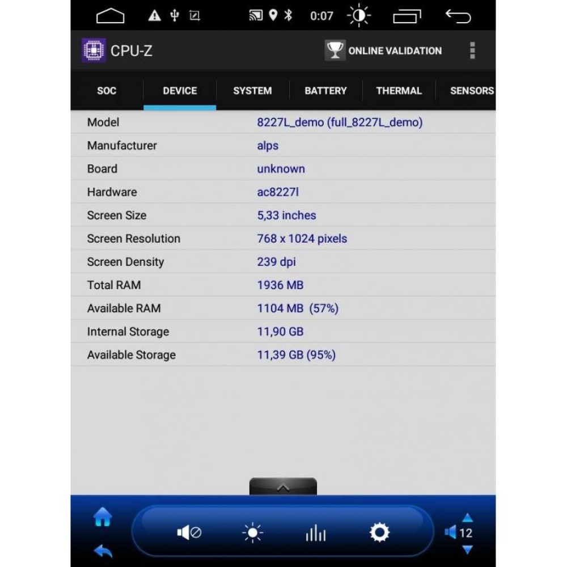Switch to the SOC tab

pos(107,90)
